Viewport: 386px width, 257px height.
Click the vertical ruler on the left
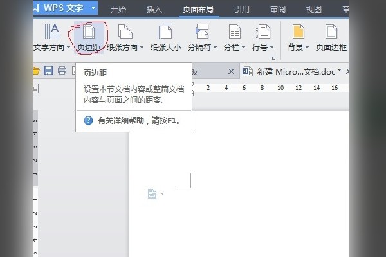(35, 183)
